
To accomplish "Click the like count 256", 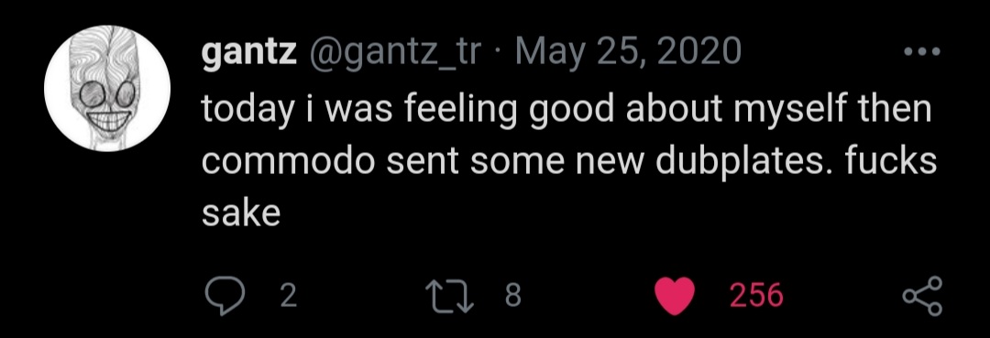I will point(756,296).
